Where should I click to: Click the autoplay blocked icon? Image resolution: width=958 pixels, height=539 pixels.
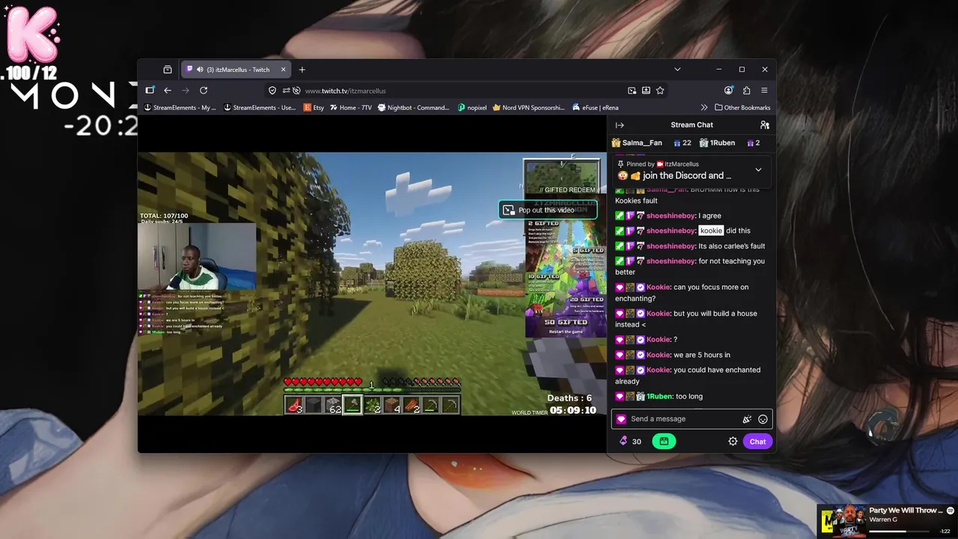point(296,91)
